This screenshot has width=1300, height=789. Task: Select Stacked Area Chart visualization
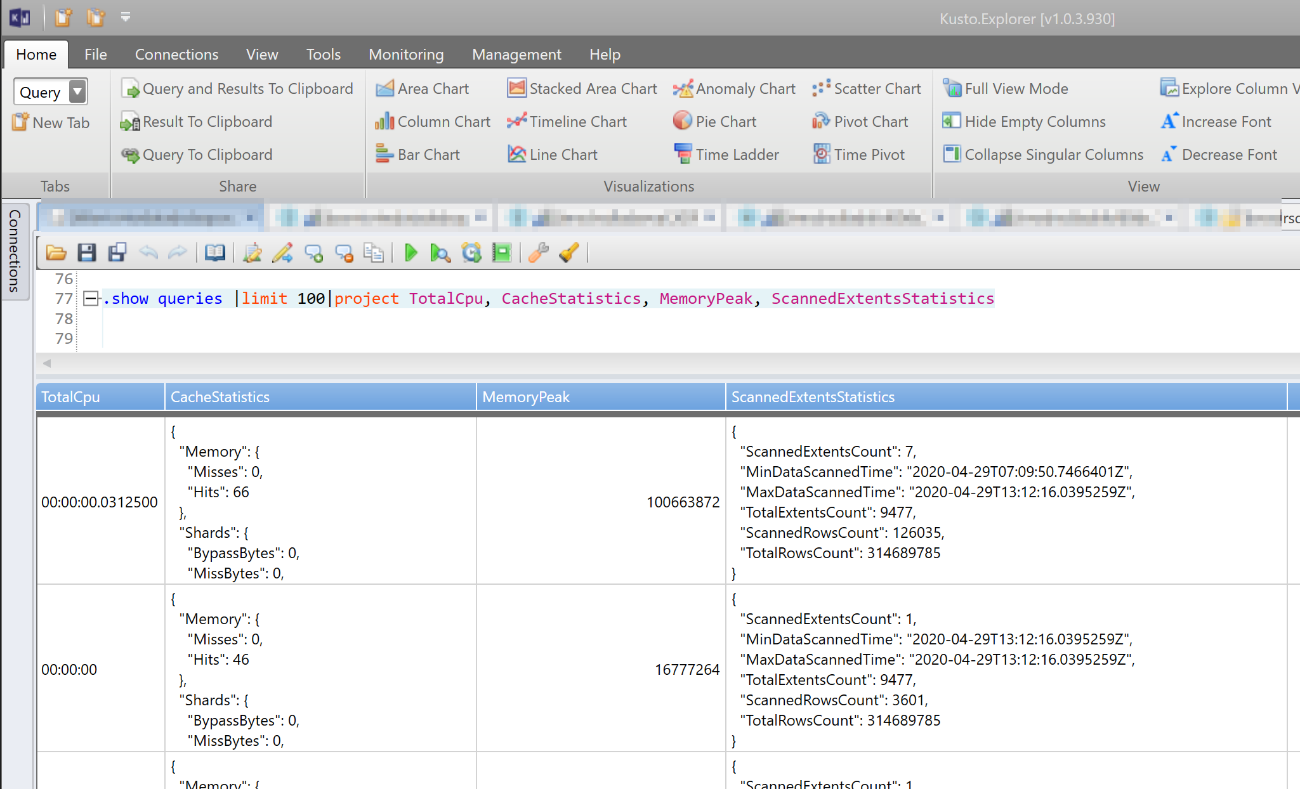pyautogui.click(x=582, y=89)
